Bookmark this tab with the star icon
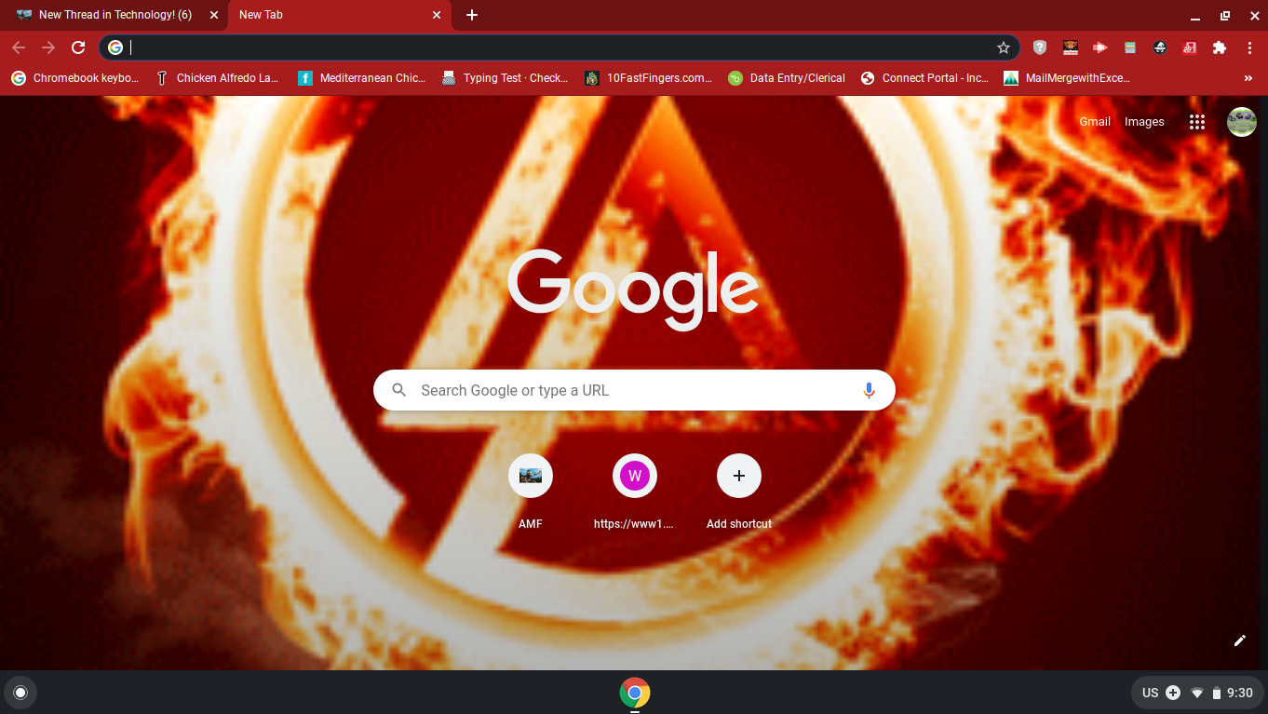 pyautogui.click(x=1004, y=47)
